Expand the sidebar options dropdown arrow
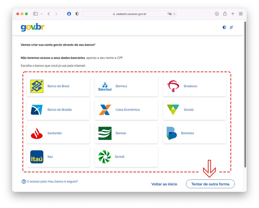Image resolution: width=259 pixels, height=208 pixels. [41, 14]
